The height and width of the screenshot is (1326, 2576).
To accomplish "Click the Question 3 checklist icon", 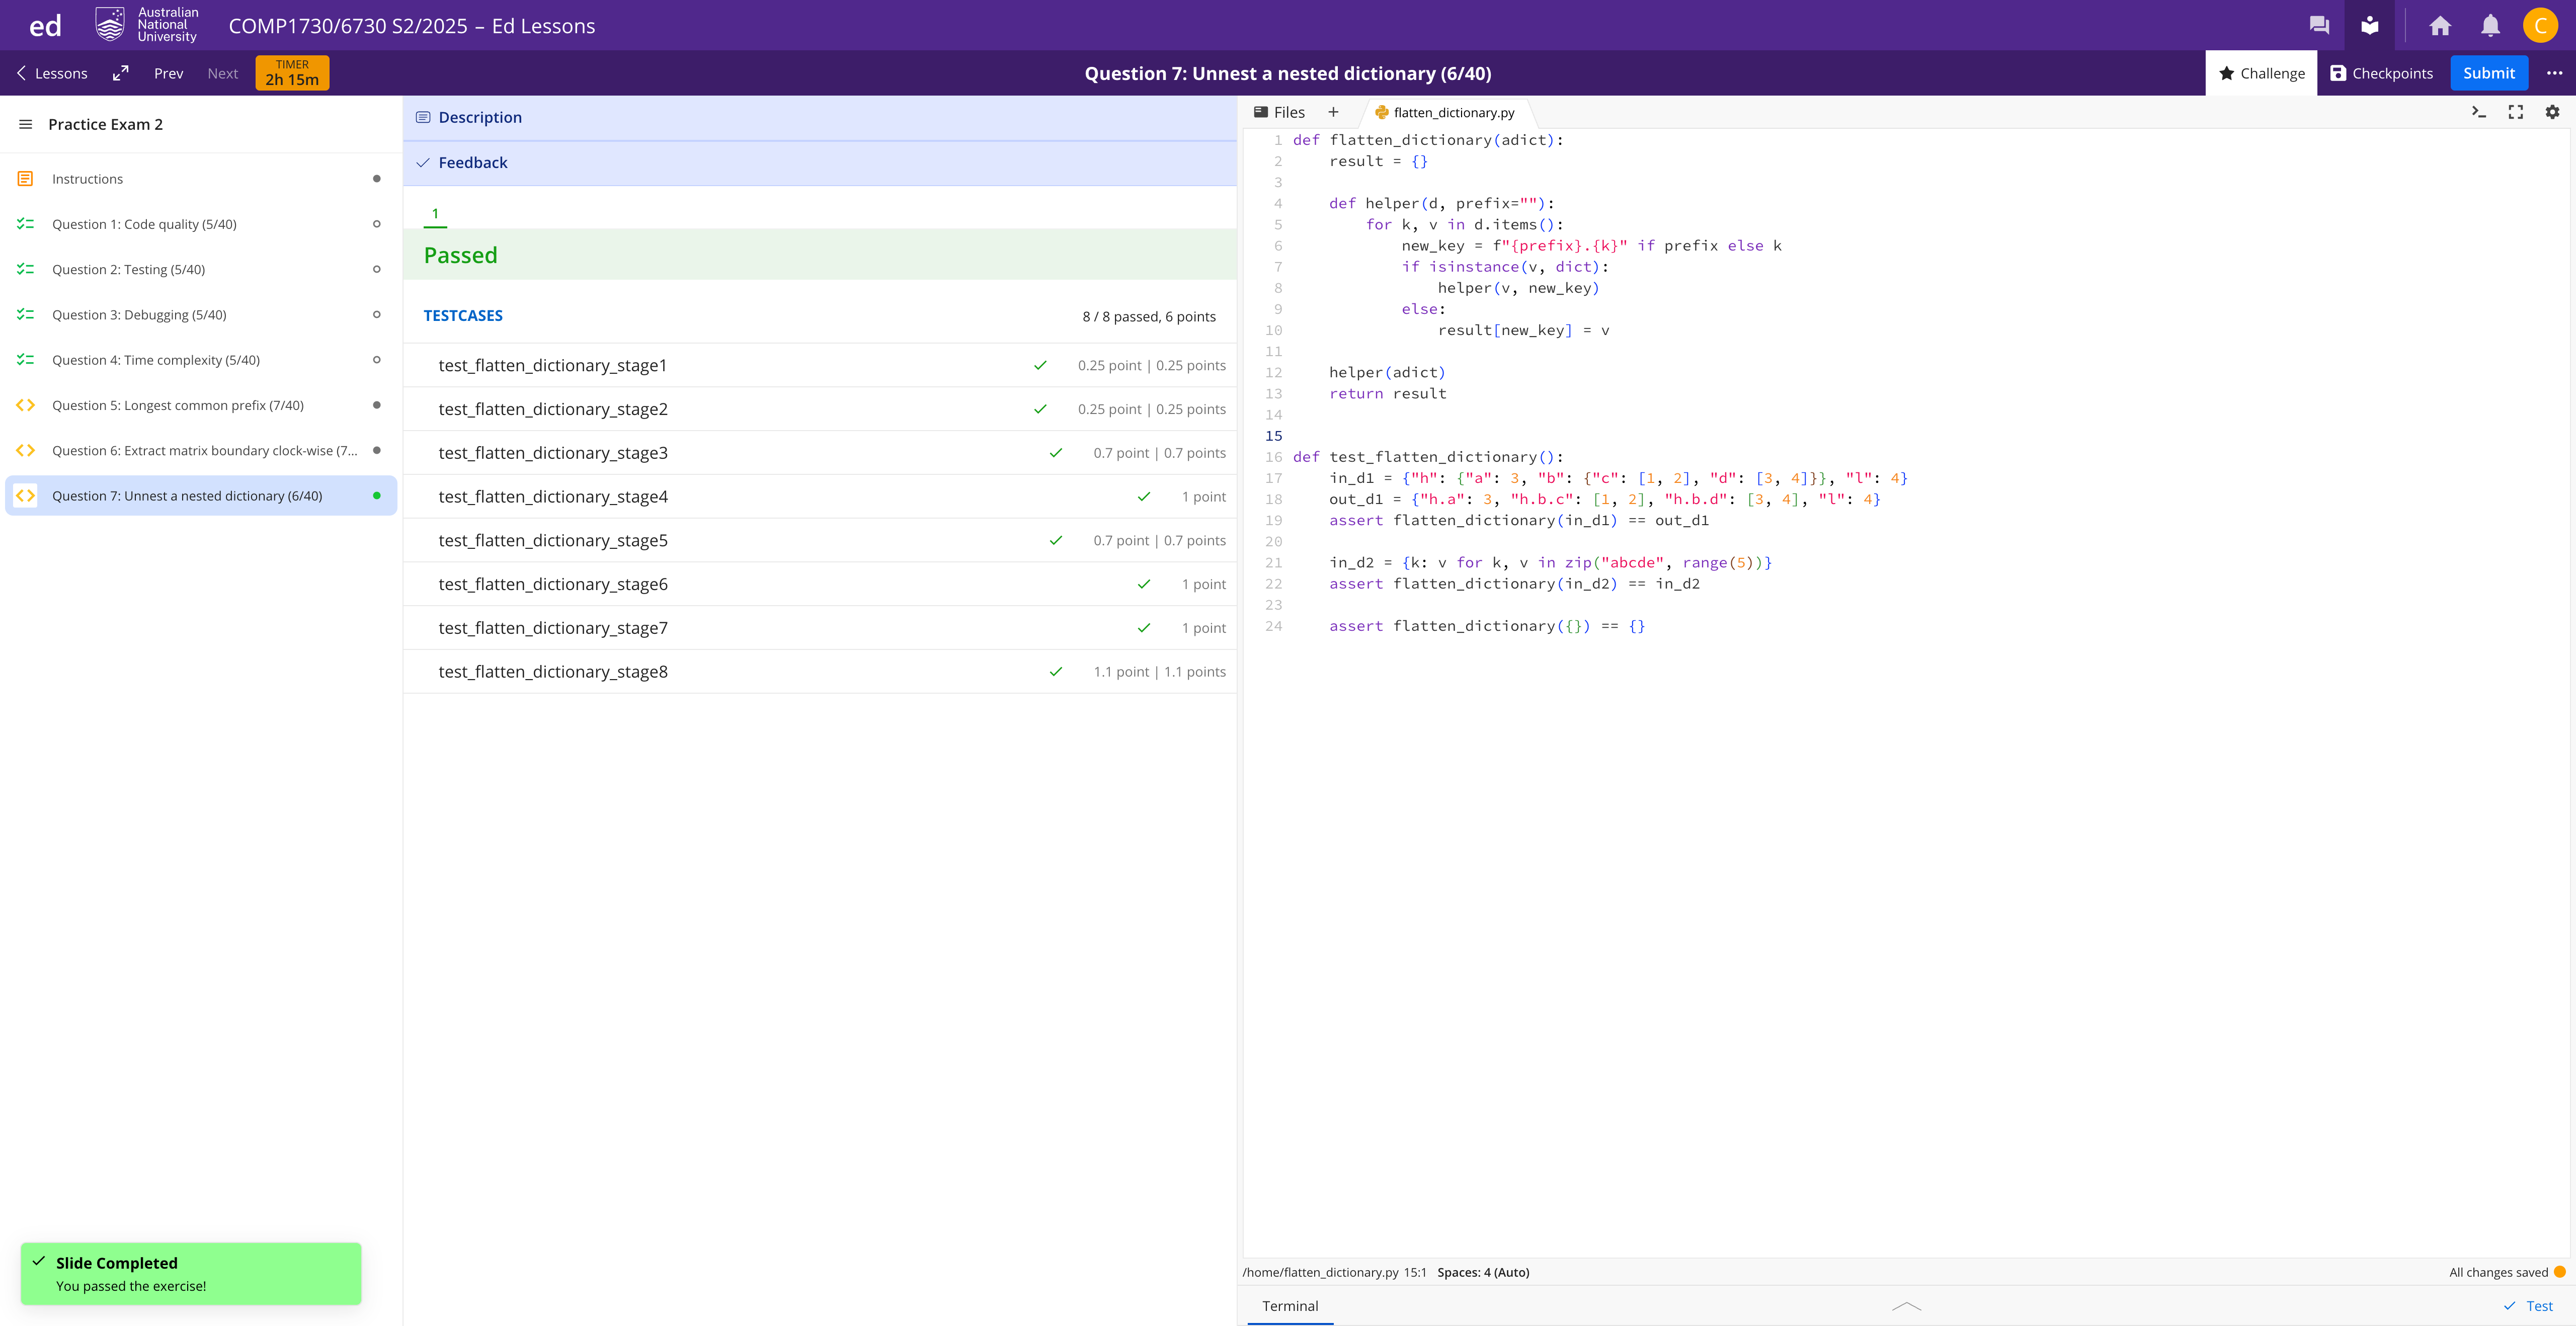I will coord(25,314).
